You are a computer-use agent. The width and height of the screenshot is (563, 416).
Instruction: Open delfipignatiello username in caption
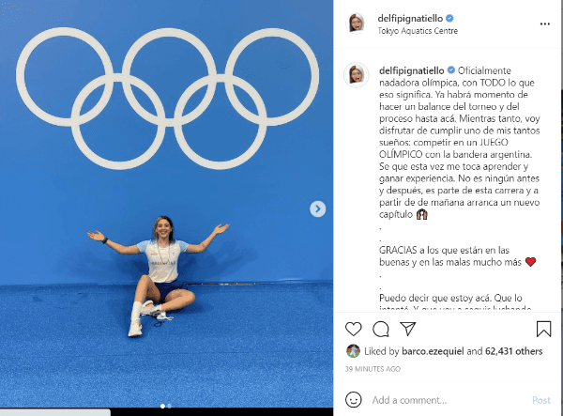click(412, 70)
